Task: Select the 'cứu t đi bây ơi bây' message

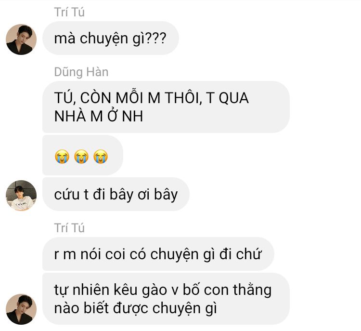Action: (116, 194)
